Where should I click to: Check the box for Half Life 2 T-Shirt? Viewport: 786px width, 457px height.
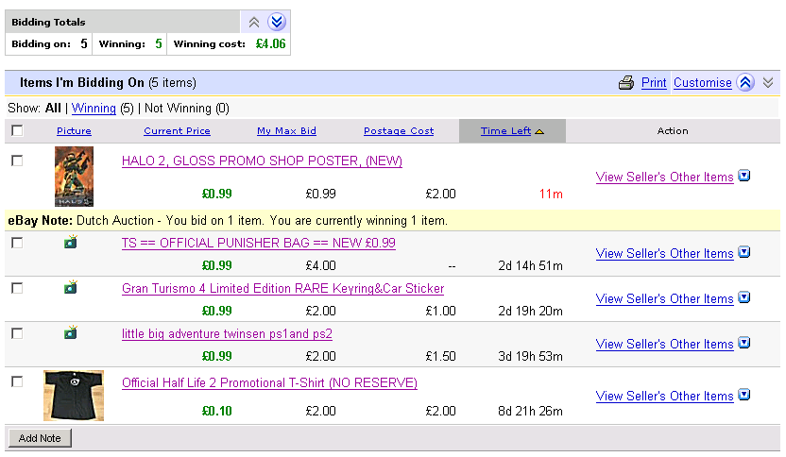pyautogui.click(x=17, y=381)
